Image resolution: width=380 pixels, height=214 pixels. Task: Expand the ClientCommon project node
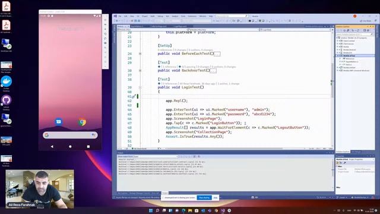(x=337, y=41)
